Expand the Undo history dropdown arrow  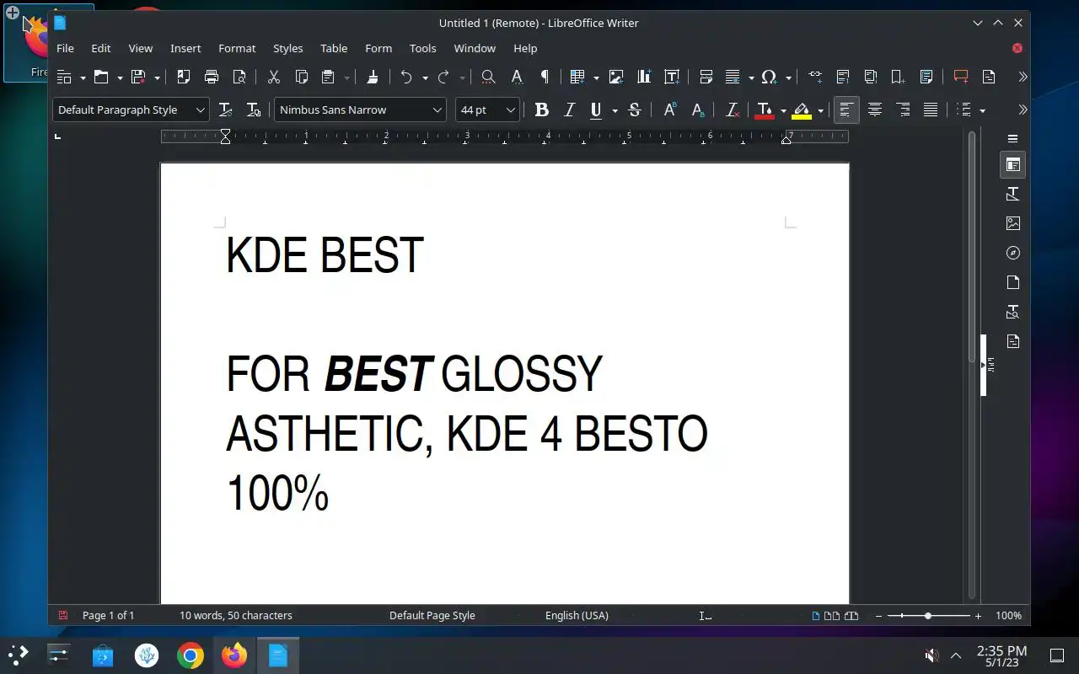click(425, 78)
